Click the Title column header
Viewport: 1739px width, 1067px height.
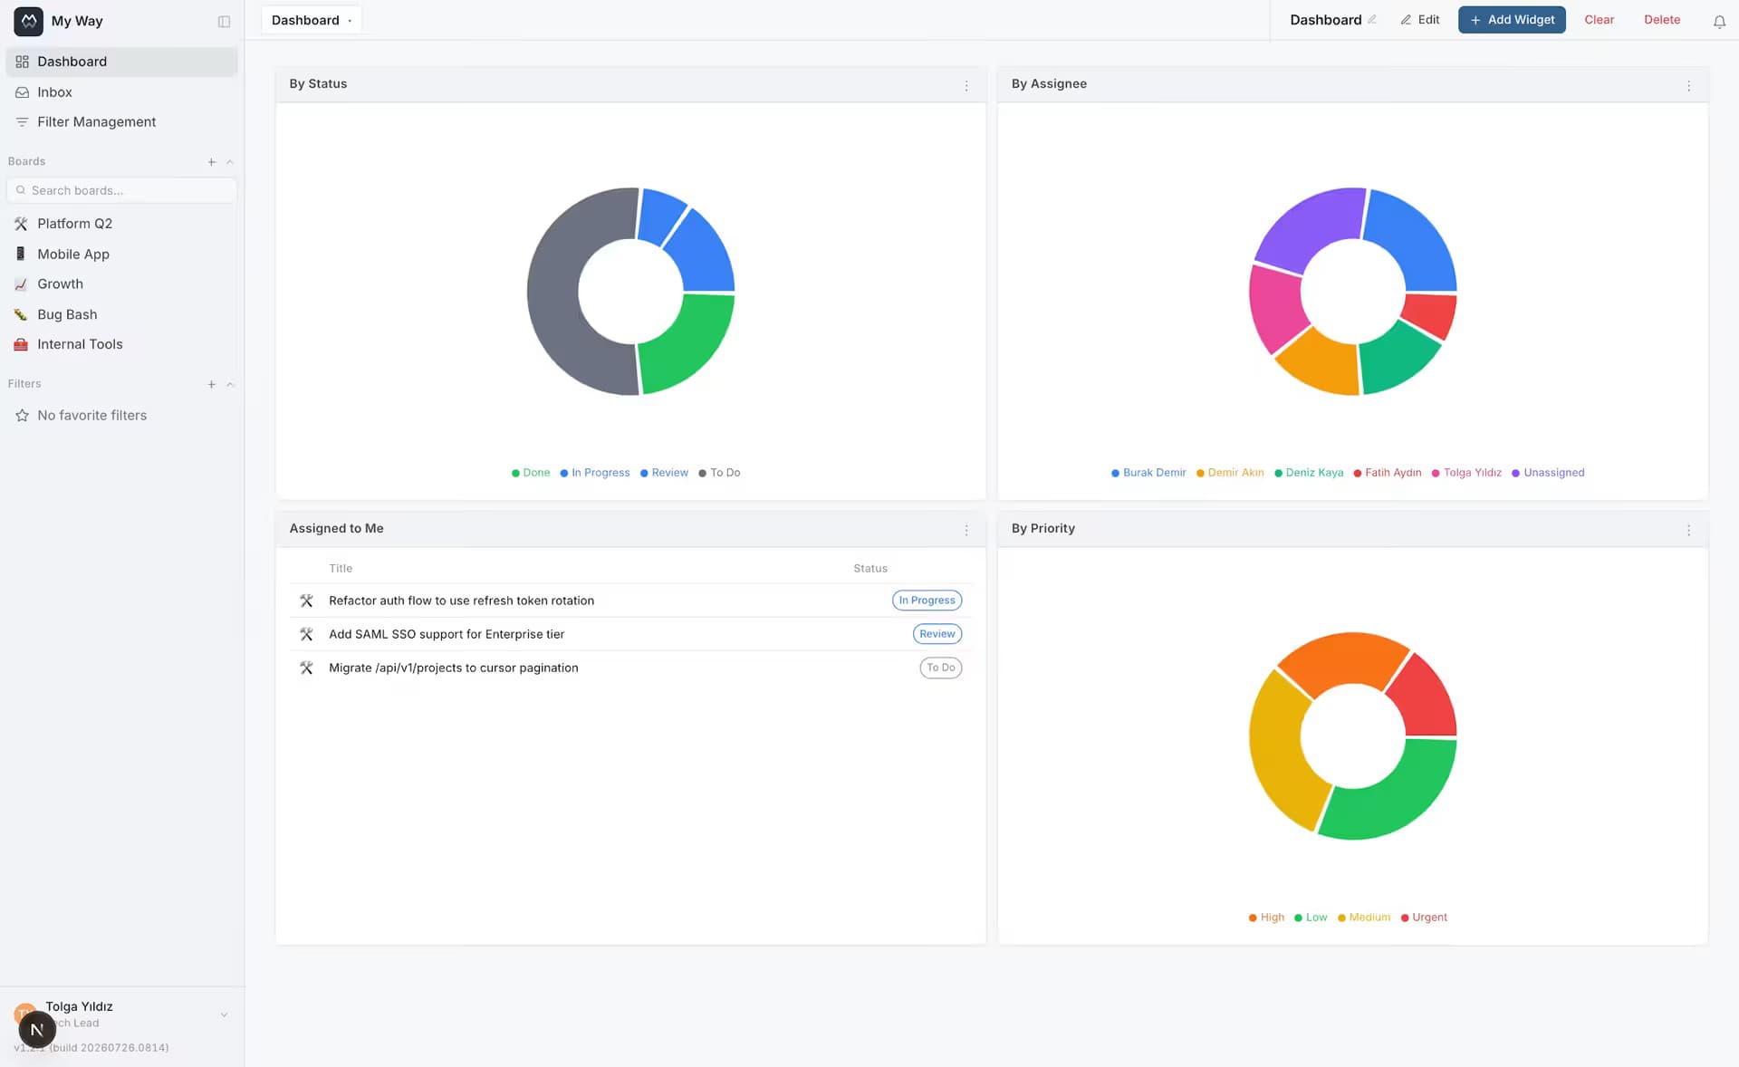341,569
